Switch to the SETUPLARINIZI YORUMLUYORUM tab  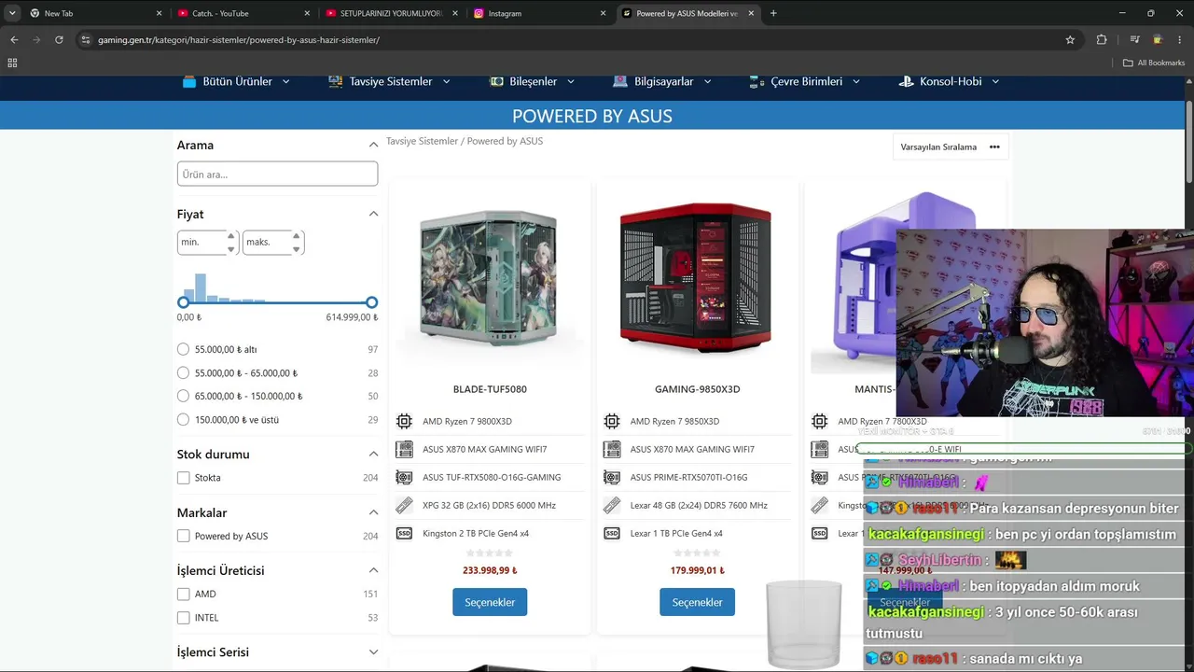(392, 13)
